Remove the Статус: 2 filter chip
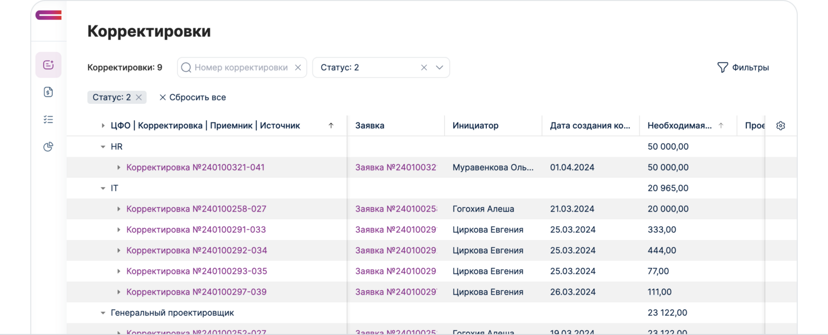This screenshot has width=828, height=335. 139,98
